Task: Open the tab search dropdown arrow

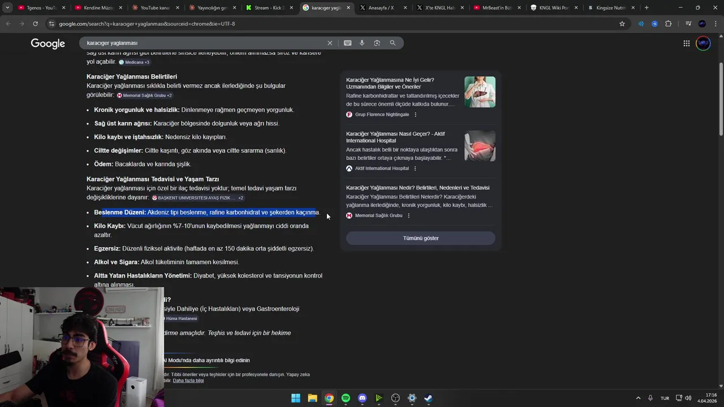Action: [7, 8]
